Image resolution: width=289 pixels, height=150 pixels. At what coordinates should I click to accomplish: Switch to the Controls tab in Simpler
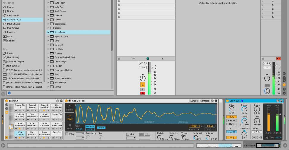(x=204, y=101)
